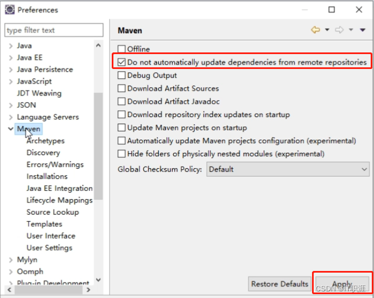Click the forward navigation arrow icon
Viewport: 374px width, 298px height.
(x=339, y=30)
